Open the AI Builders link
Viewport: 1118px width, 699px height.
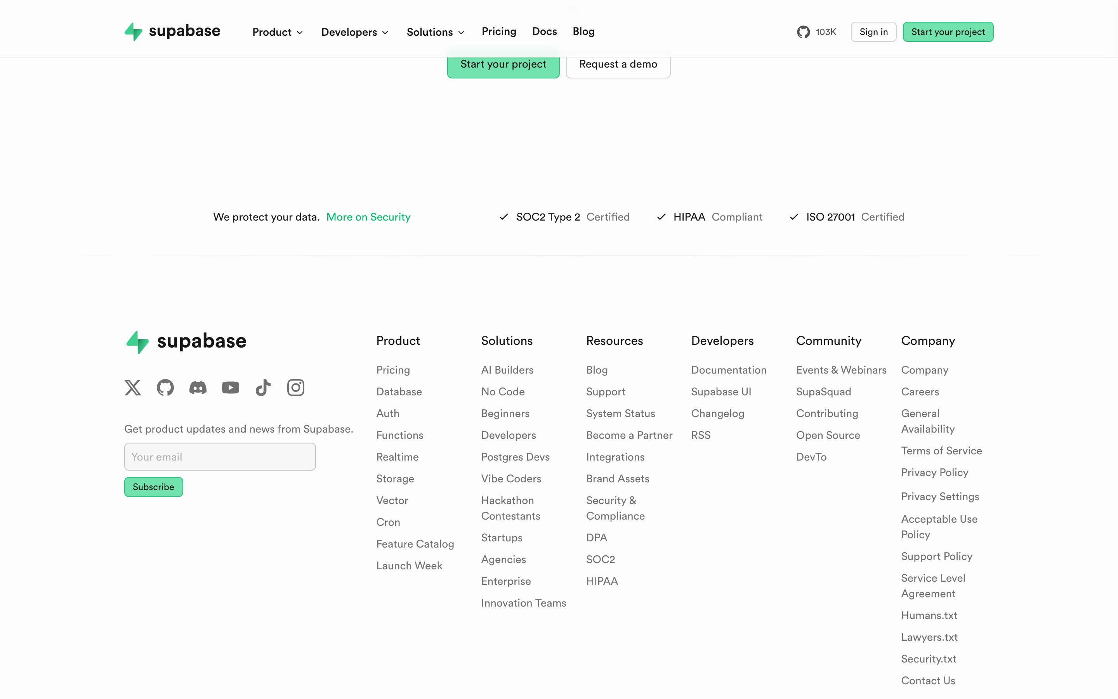(507, 370)
